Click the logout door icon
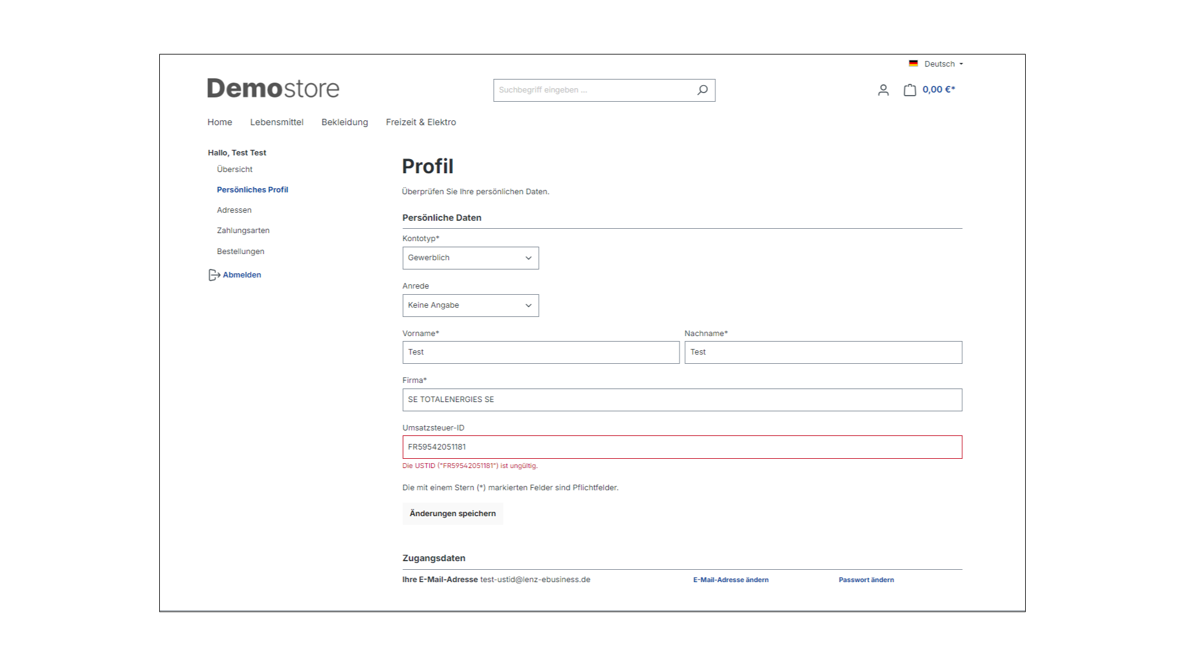Viewport: 1185px width, 666px height. (x=214, y=275)
